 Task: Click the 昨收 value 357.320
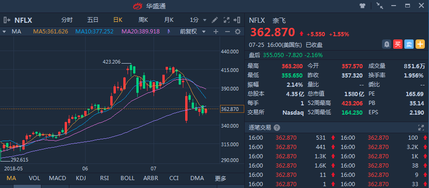(352, 75)
